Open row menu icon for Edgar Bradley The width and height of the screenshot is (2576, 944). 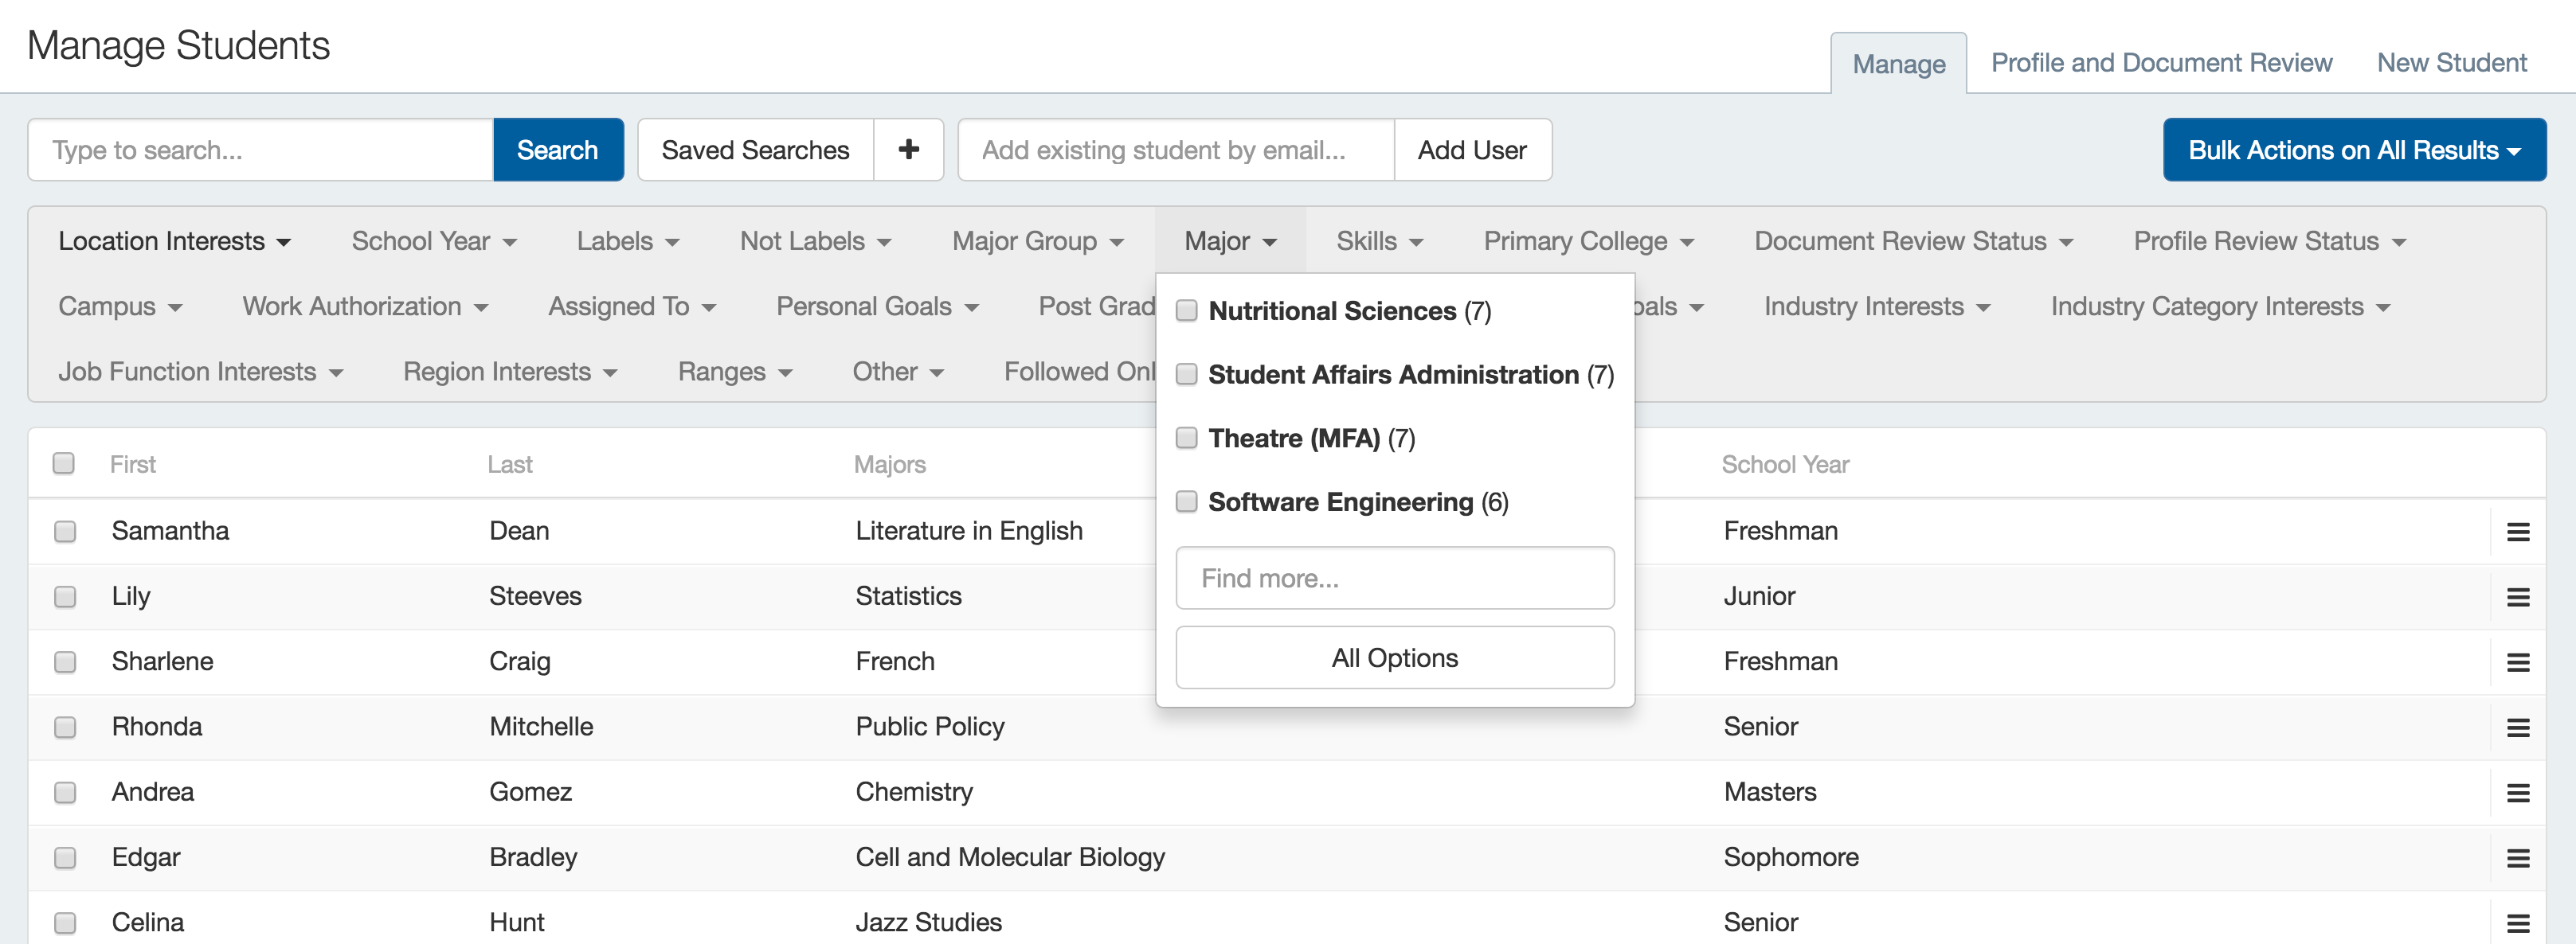[2517, 858]
